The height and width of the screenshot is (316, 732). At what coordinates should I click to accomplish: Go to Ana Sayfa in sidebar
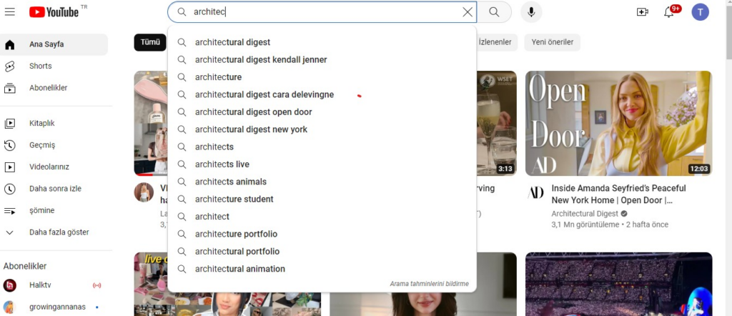point(54,44)
